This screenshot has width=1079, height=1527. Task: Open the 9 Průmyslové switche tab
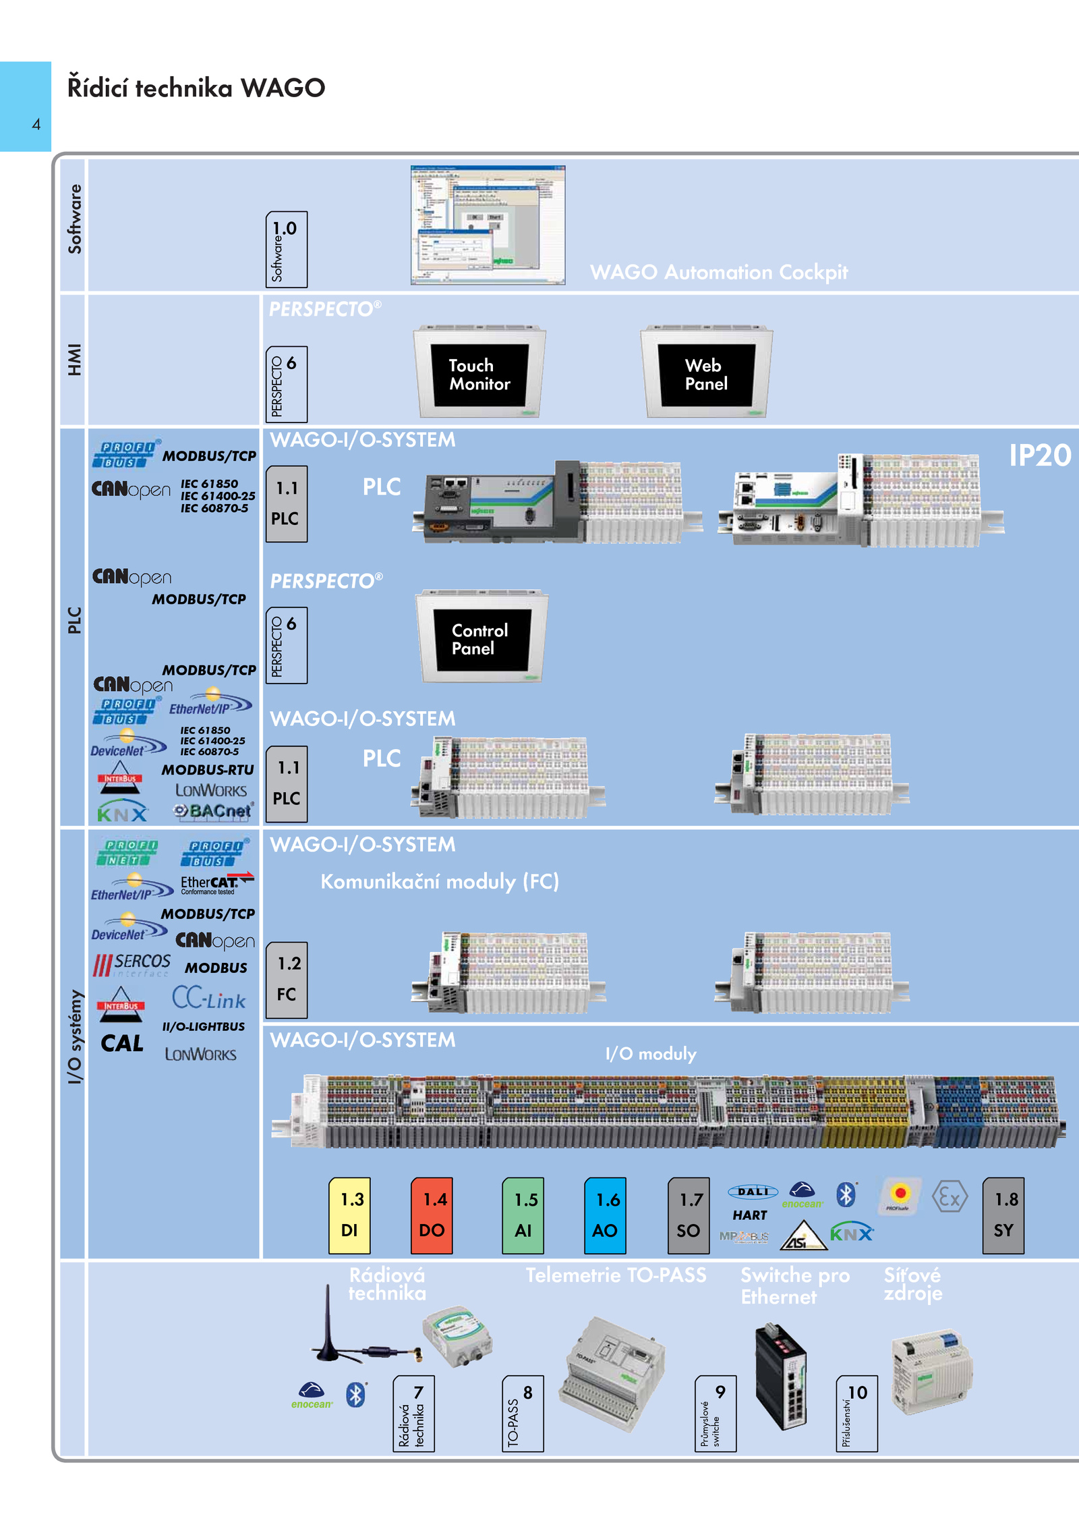(716, 1414)
